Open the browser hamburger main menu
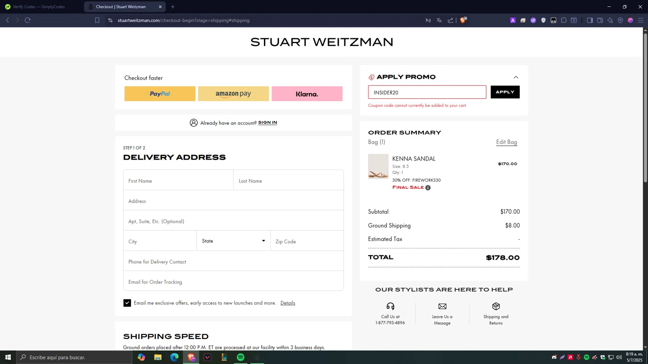This screenshot has width=648, height=364. point(641,20)
